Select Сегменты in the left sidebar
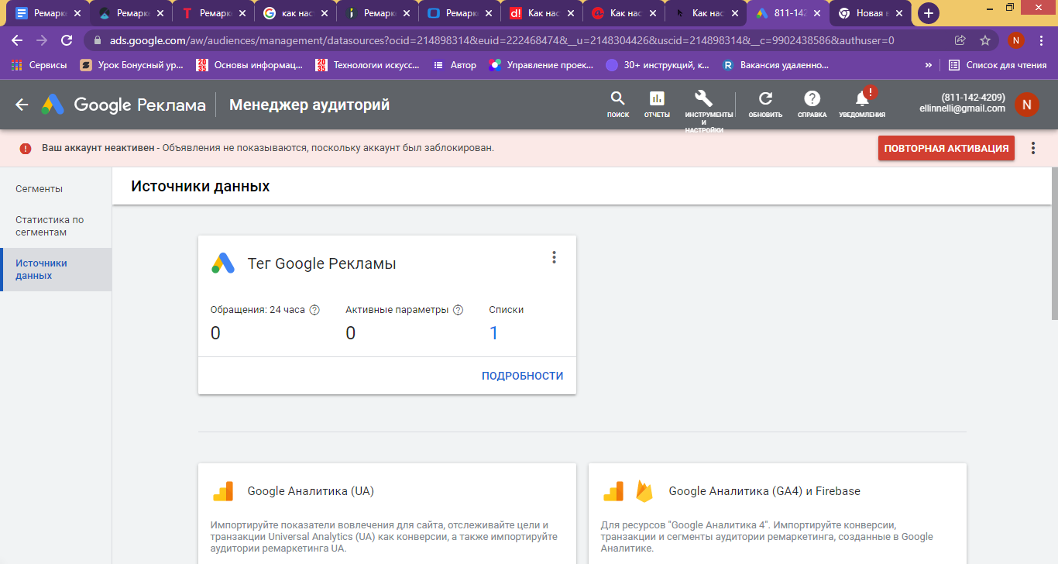The image size is (1058, 564). coord(40,189)
